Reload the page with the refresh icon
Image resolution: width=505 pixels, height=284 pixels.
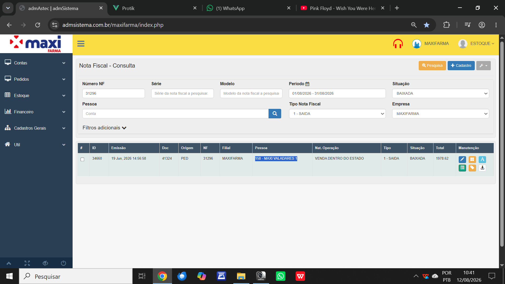pos(38,25)
